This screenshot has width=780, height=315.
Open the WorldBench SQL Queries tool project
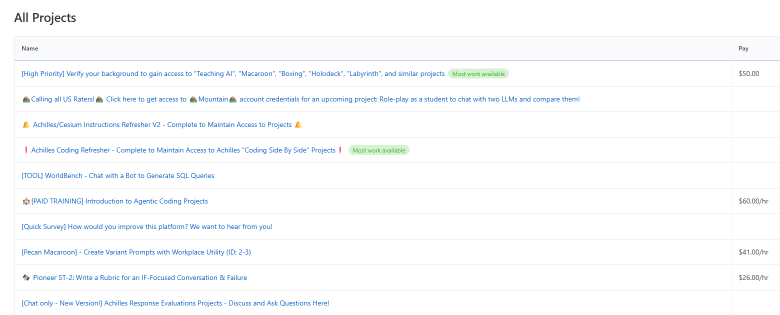tap(118, 175)
